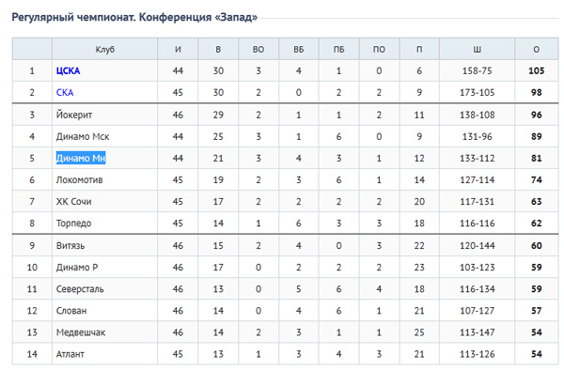Screen dimensions: 564x370
Task: Click the ПБ column header
Action: pyautogui.click(x=338, y=49)
